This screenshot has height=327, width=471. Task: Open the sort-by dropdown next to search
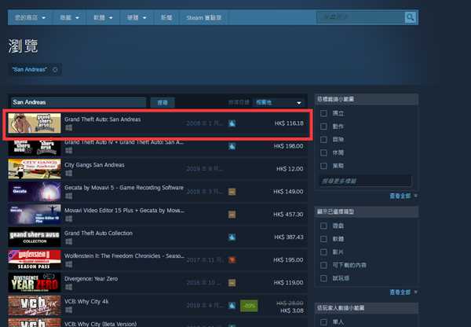click(278, 102)
